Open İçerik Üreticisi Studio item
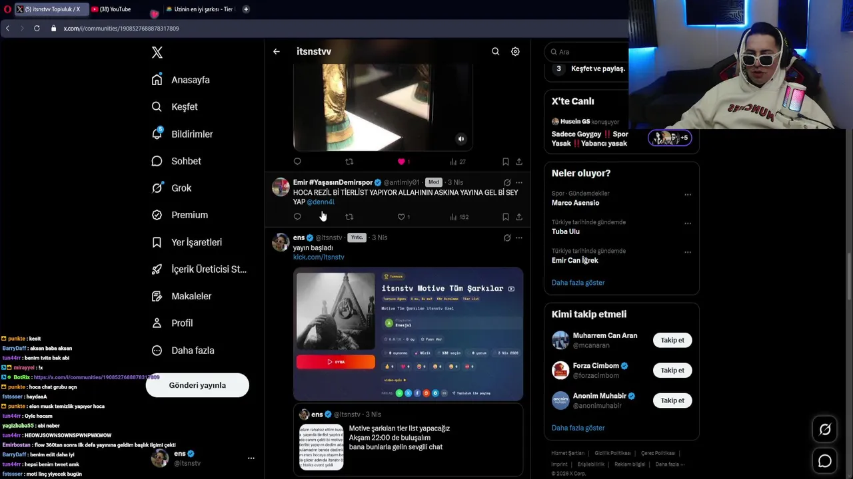 (199, 269)
